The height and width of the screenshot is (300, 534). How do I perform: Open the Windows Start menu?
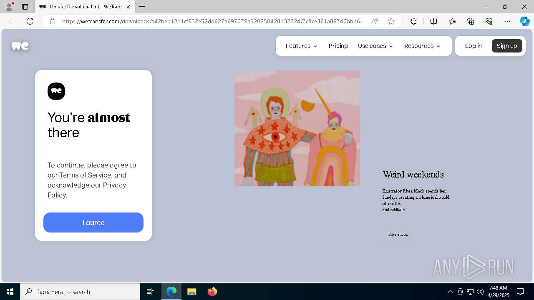point(10,292)
